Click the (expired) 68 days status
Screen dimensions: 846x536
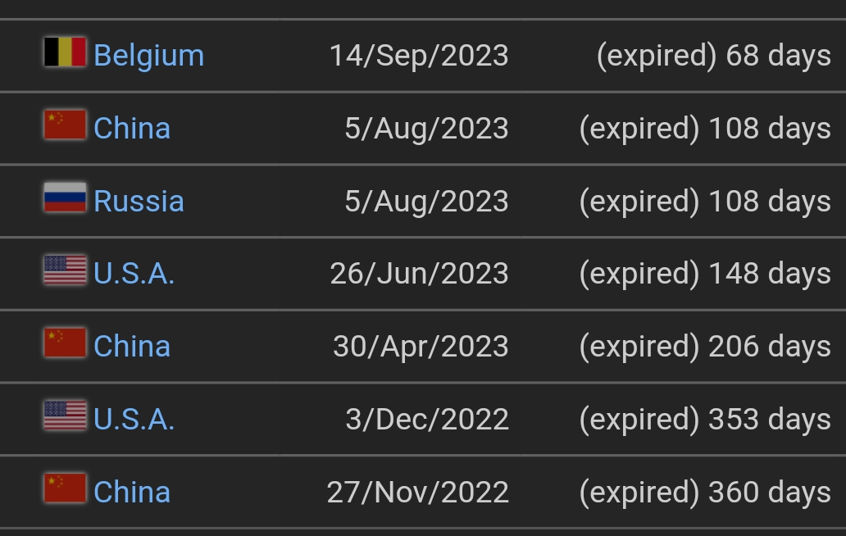coord(714,56)
